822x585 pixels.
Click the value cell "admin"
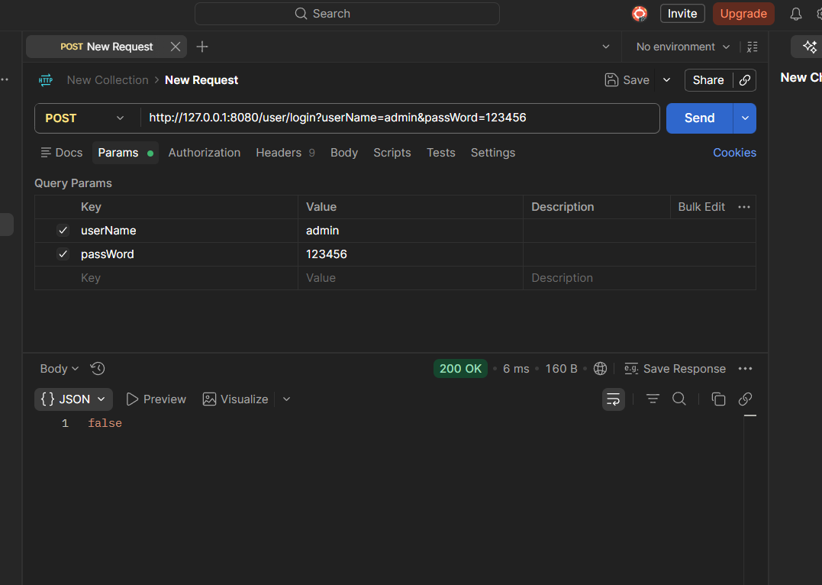[x=411, y=231]
